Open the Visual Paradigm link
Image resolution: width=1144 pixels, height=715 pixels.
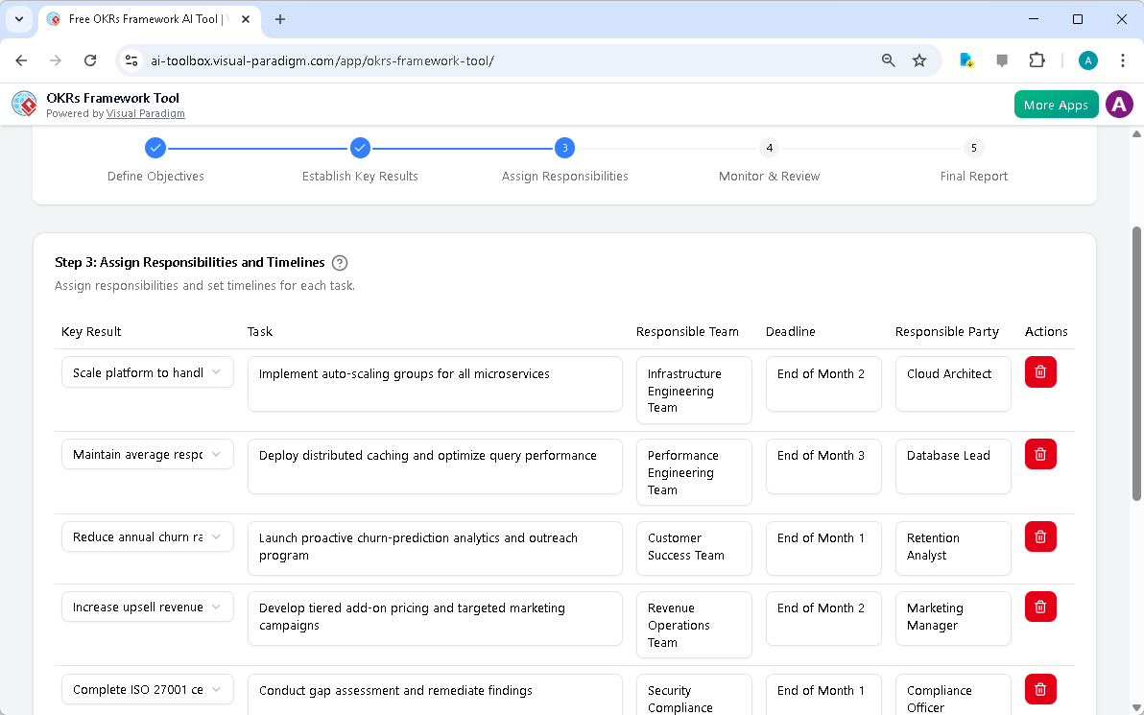(x=145, y=113)
